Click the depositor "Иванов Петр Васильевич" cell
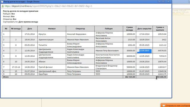Viewport: 190px width, 107px height. pyautogui.click(x=109, y=51)
